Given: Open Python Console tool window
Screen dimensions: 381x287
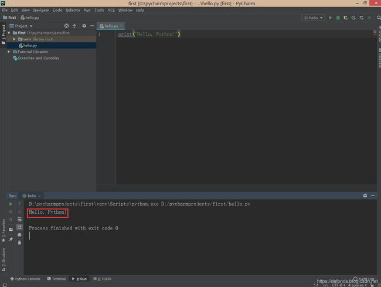Looking at the screenshot, I should coord(25,279).
